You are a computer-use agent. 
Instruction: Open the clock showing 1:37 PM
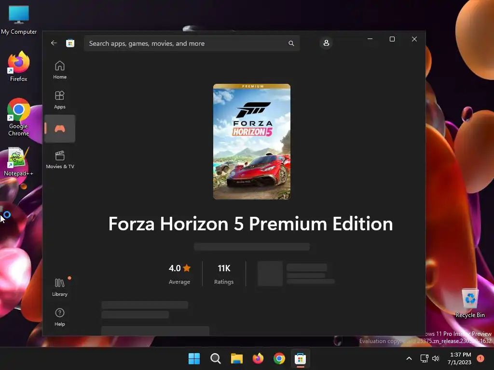460,358
